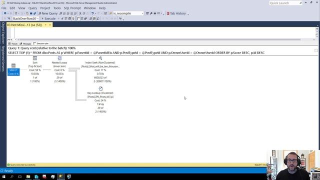Open Windows taskbar search
This screenshot has width=320, height=180.
[12, 176]
